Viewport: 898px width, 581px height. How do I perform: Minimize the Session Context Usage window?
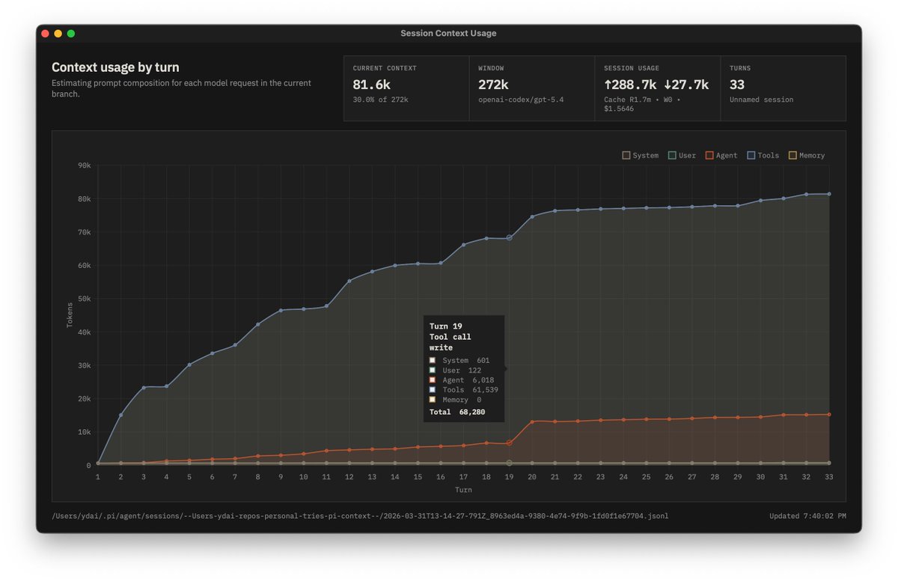tap(58, 34)
